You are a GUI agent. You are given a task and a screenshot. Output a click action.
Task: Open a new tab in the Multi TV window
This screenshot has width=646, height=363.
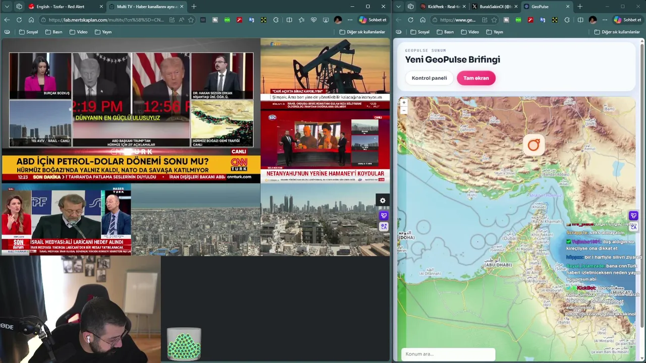[194, 7]
